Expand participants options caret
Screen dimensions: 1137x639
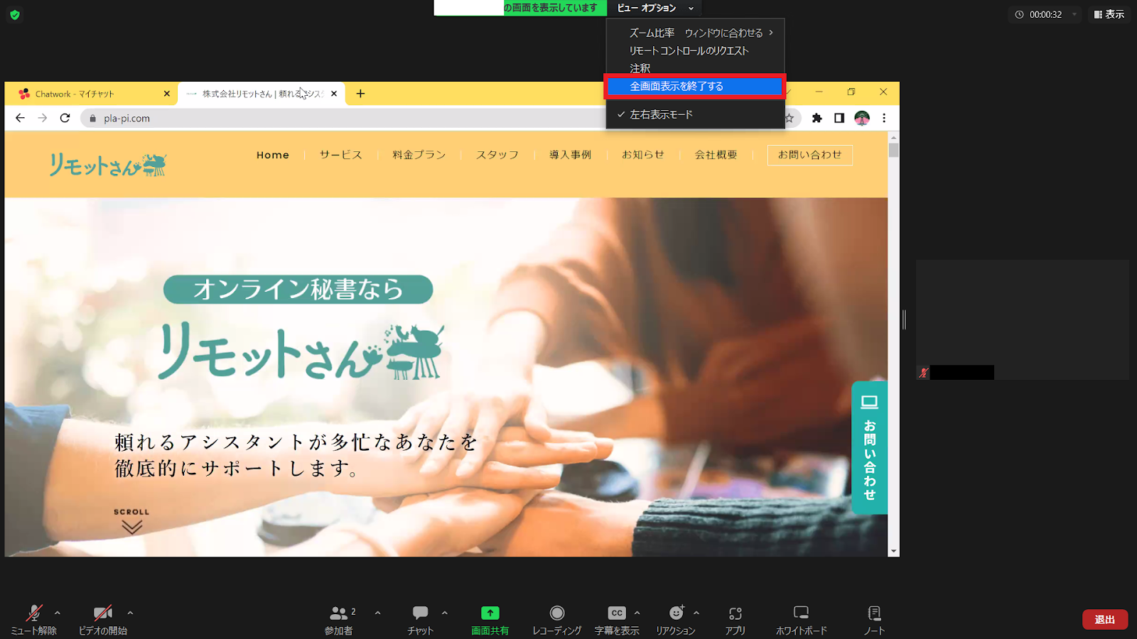coord(378,613)
